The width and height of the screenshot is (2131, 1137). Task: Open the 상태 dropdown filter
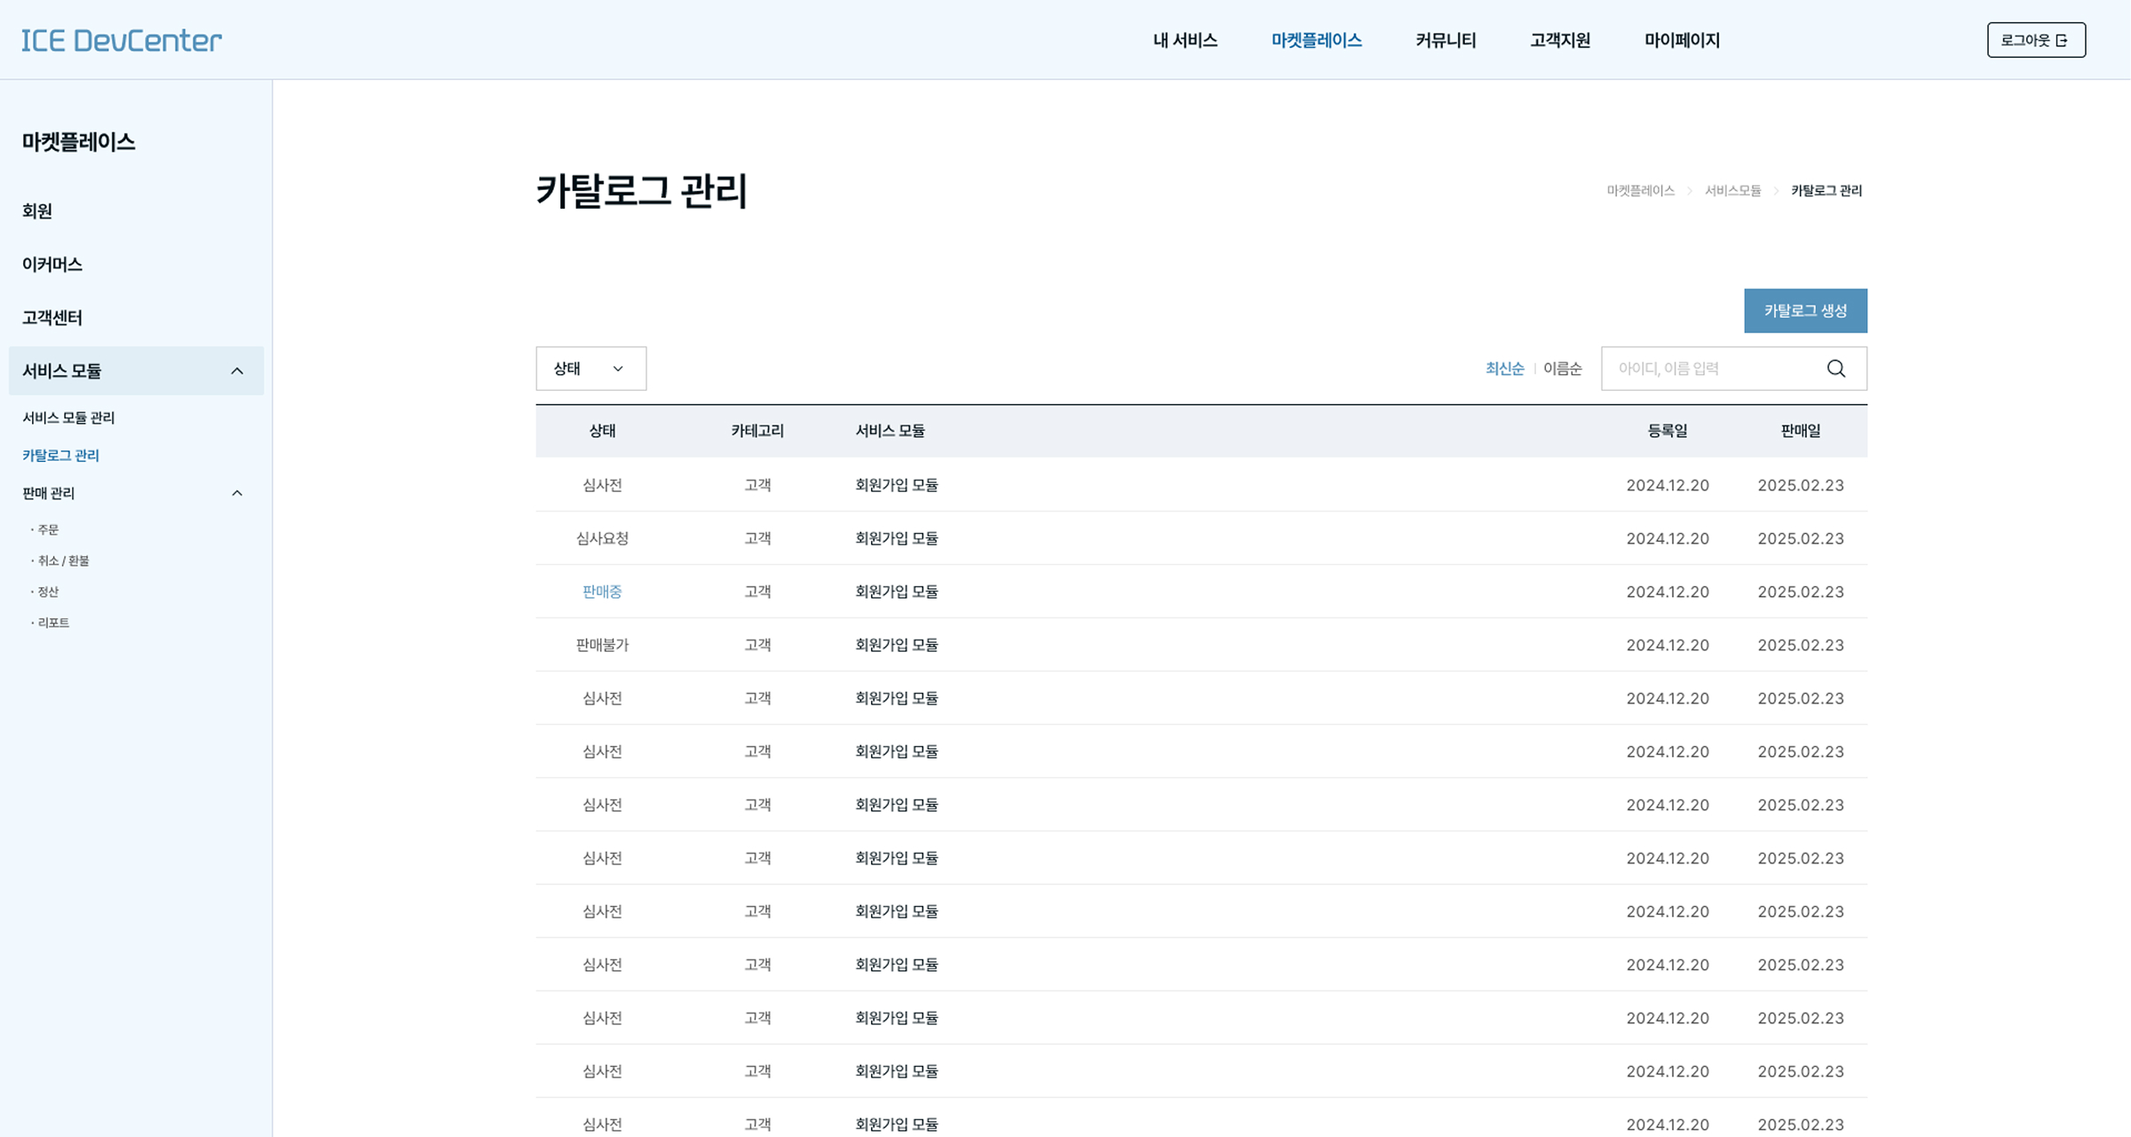[590, 368]
